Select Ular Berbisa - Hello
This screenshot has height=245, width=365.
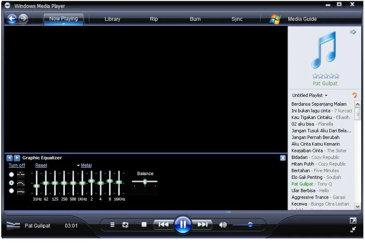pos(310,191)
